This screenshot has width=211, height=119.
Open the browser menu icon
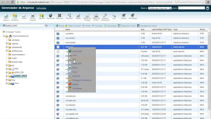tap(208, 2)
